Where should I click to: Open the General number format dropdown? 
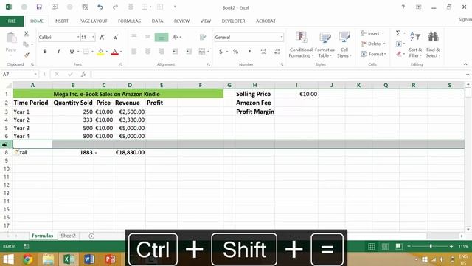(282, 38)
